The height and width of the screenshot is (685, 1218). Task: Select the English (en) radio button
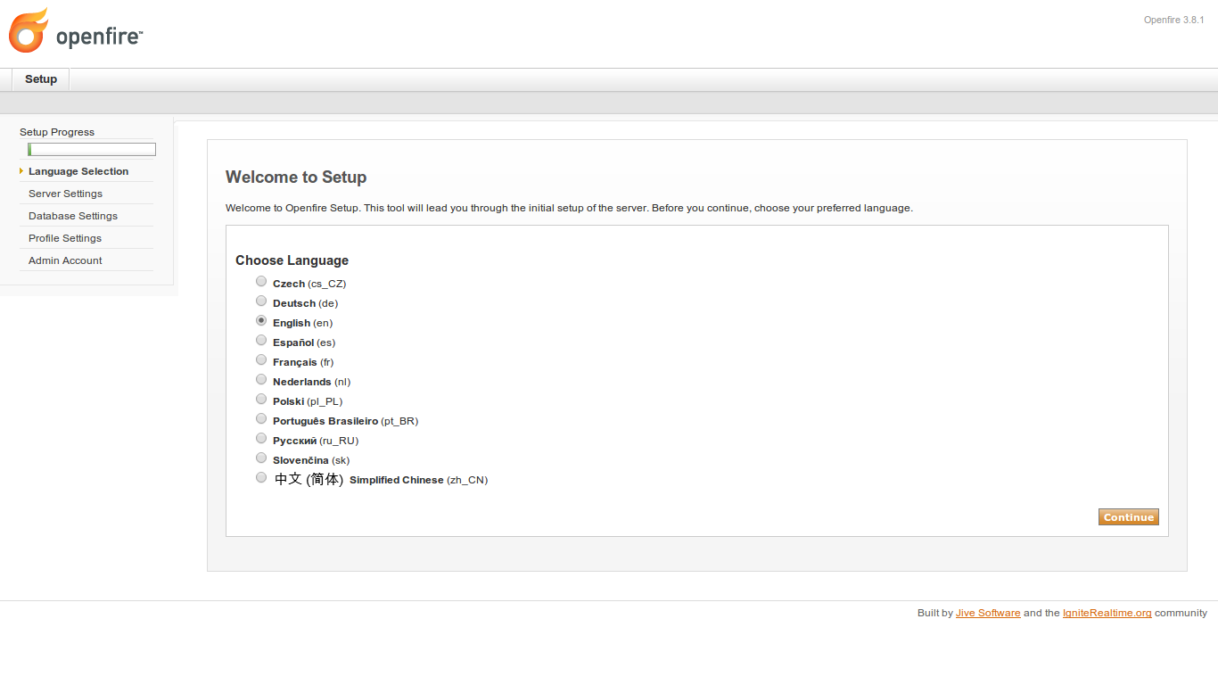click(261, 320)
